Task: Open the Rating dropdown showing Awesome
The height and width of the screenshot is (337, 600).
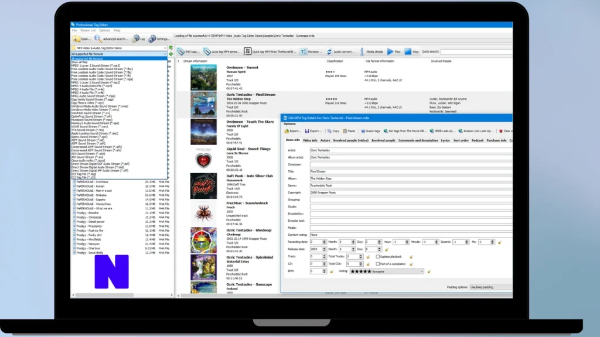Action: (x=387, y=271)
